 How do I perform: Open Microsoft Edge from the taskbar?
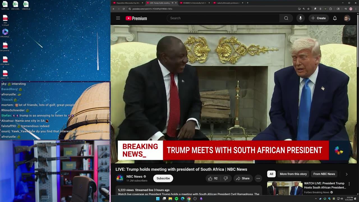click(183, 199)
